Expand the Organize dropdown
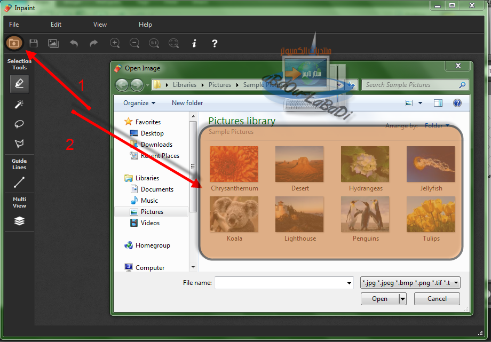The image size is (491, 342). tap(139, 103)
